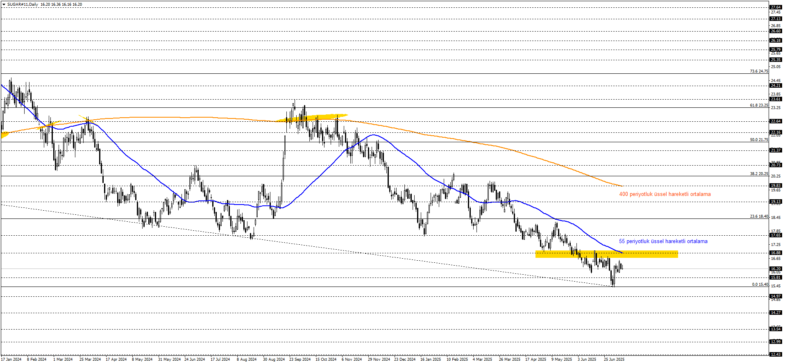Click the 14.27 price level tag

776,313
